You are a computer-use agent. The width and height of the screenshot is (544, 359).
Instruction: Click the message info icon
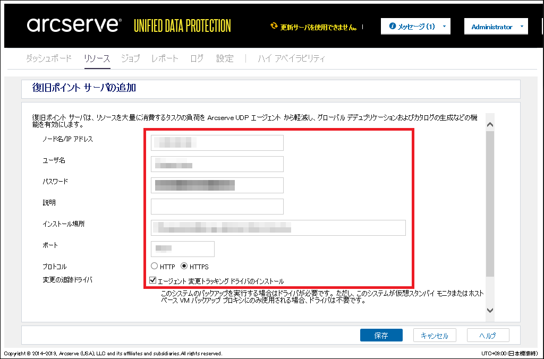point(393,26)
